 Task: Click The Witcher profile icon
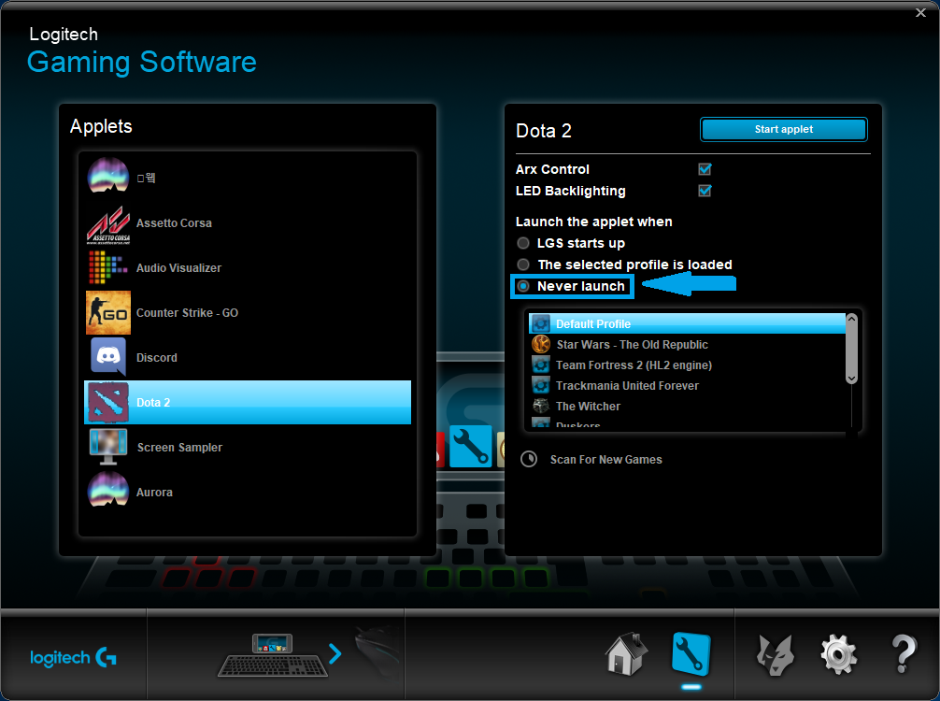541,406
